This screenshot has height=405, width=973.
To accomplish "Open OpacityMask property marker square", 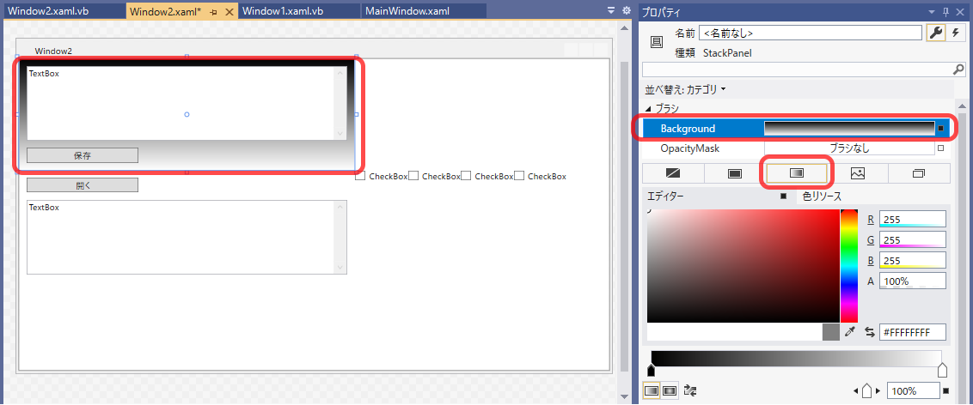I will (940, 148).
